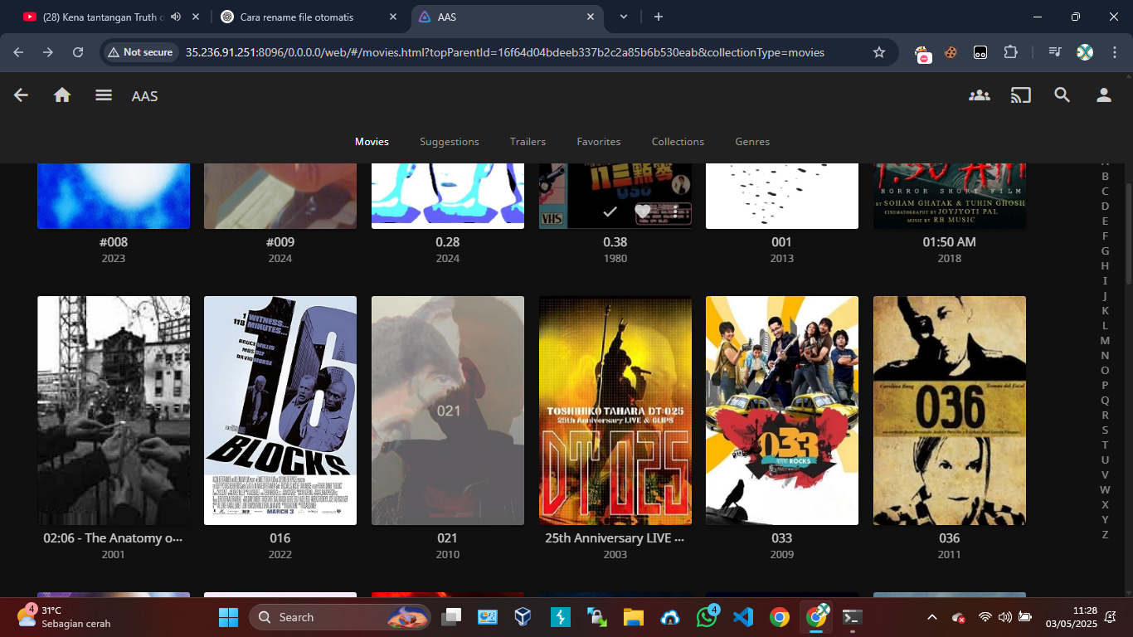Open the 25th Anniversary LIVE title link
1133x637 pixels.
[x=615, y=538]
